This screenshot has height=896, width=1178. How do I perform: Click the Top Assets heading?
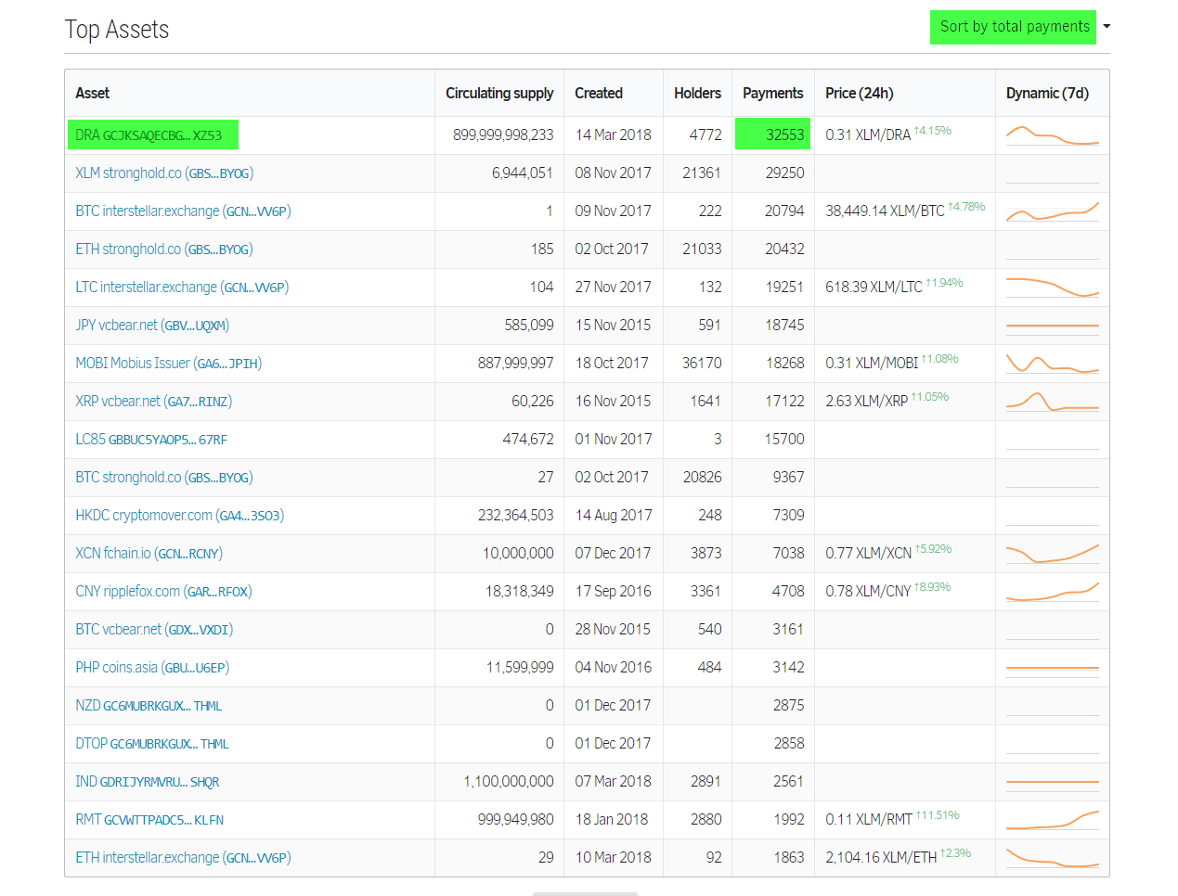[117, 30]
